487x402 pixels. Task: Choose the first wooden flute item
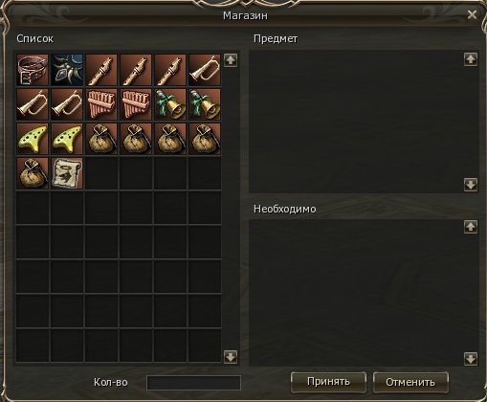tap(101, 70)
